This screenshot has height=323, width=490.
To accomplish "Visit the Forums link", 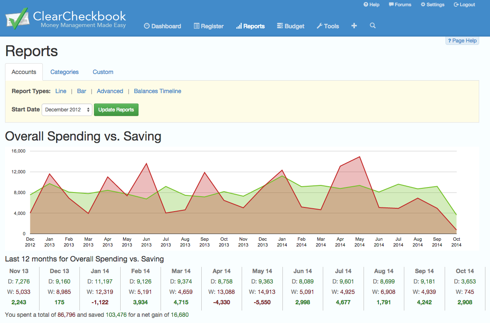I will 400,5.
